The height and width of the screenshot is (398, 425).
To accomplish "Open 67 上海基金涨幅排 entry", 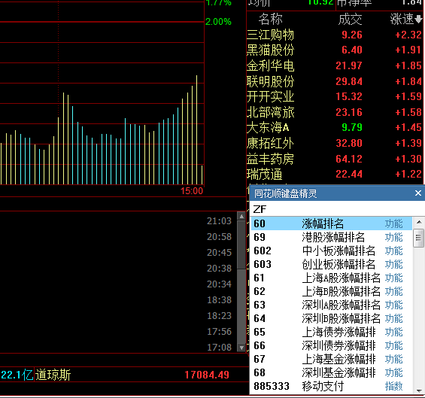I will pyautogui.click(x=331, y=359).
